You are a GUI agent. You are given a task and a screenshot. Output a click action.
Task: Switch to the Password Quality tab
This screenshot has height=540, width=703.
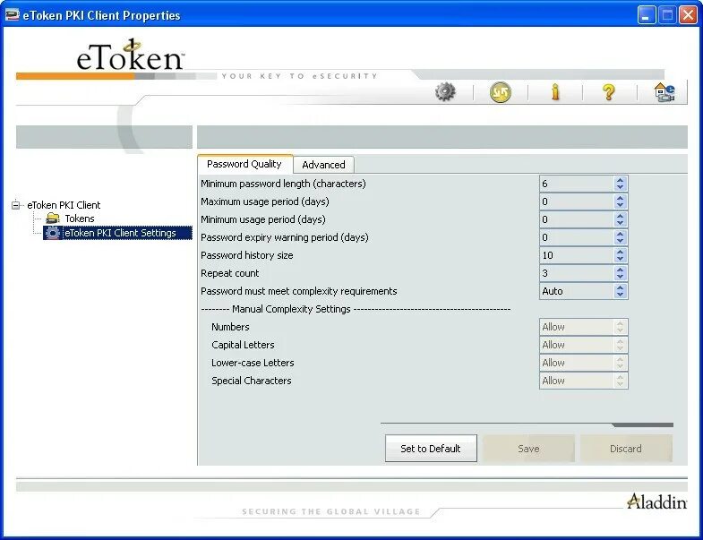point(244,164)
